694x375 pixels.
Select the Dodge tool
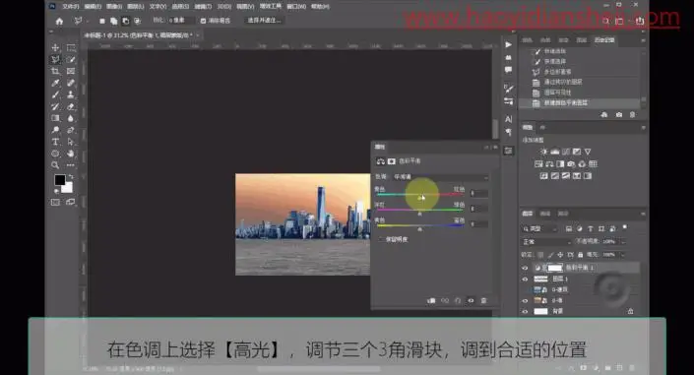click(55, 130)
